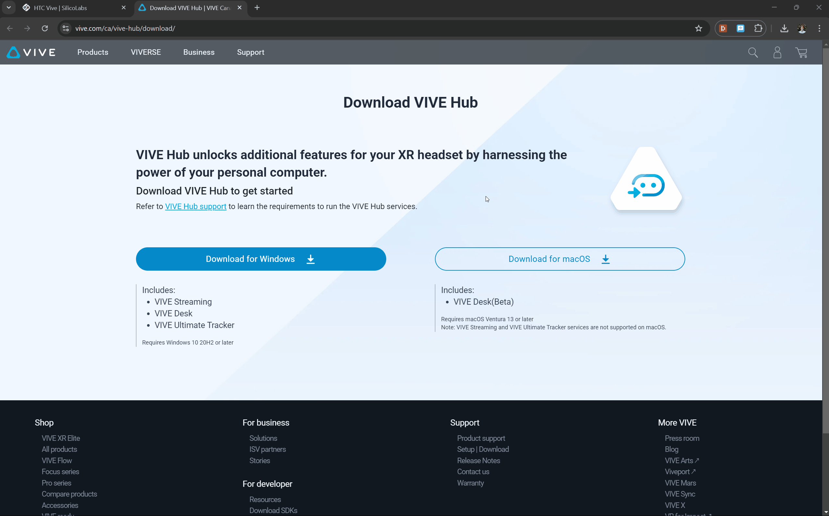The image size is (829, 516).
Task: Open the VIVE Hub support link
Action: [x=195, y=206]
